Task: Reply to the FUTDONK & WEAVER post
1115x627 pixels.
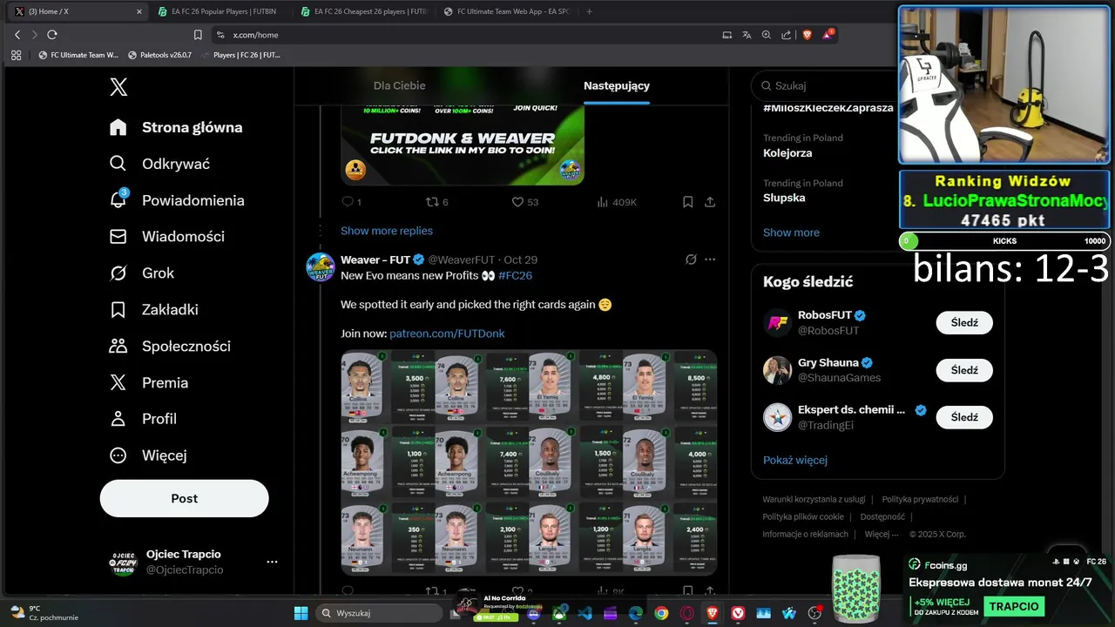Action: point(351,202)
